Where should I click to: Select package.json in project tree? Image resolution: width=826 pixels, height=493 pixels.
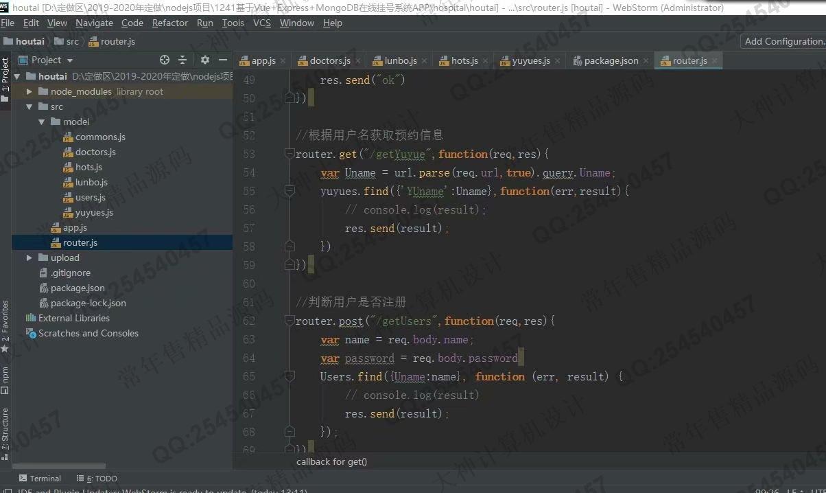click(x=71, y=288)
